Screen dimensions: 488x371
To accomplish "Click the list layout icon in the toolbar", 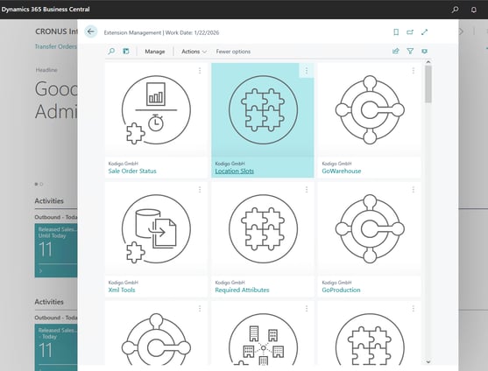I will tap(126, 52).
